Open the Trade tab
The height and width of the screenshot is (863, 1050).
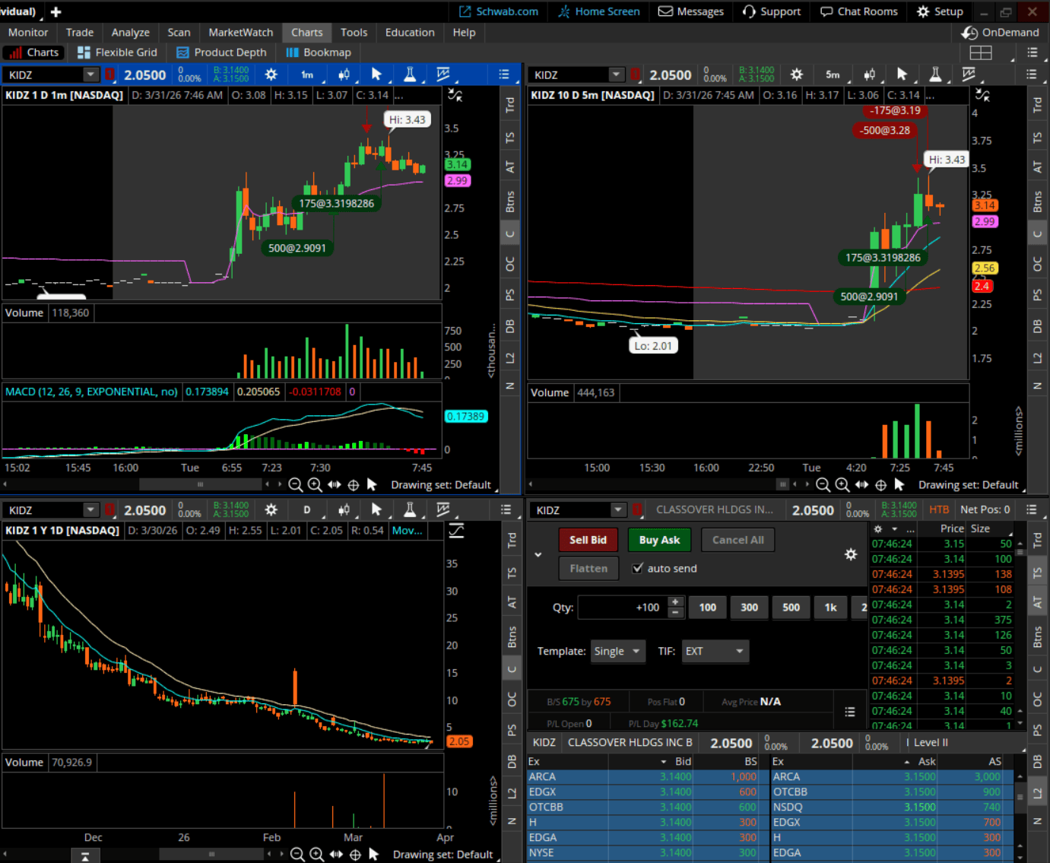[x=80, y=33]
